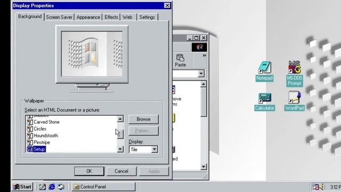Maximize the Control Panel window
This screenshot has width=341, height=192.
197,38
